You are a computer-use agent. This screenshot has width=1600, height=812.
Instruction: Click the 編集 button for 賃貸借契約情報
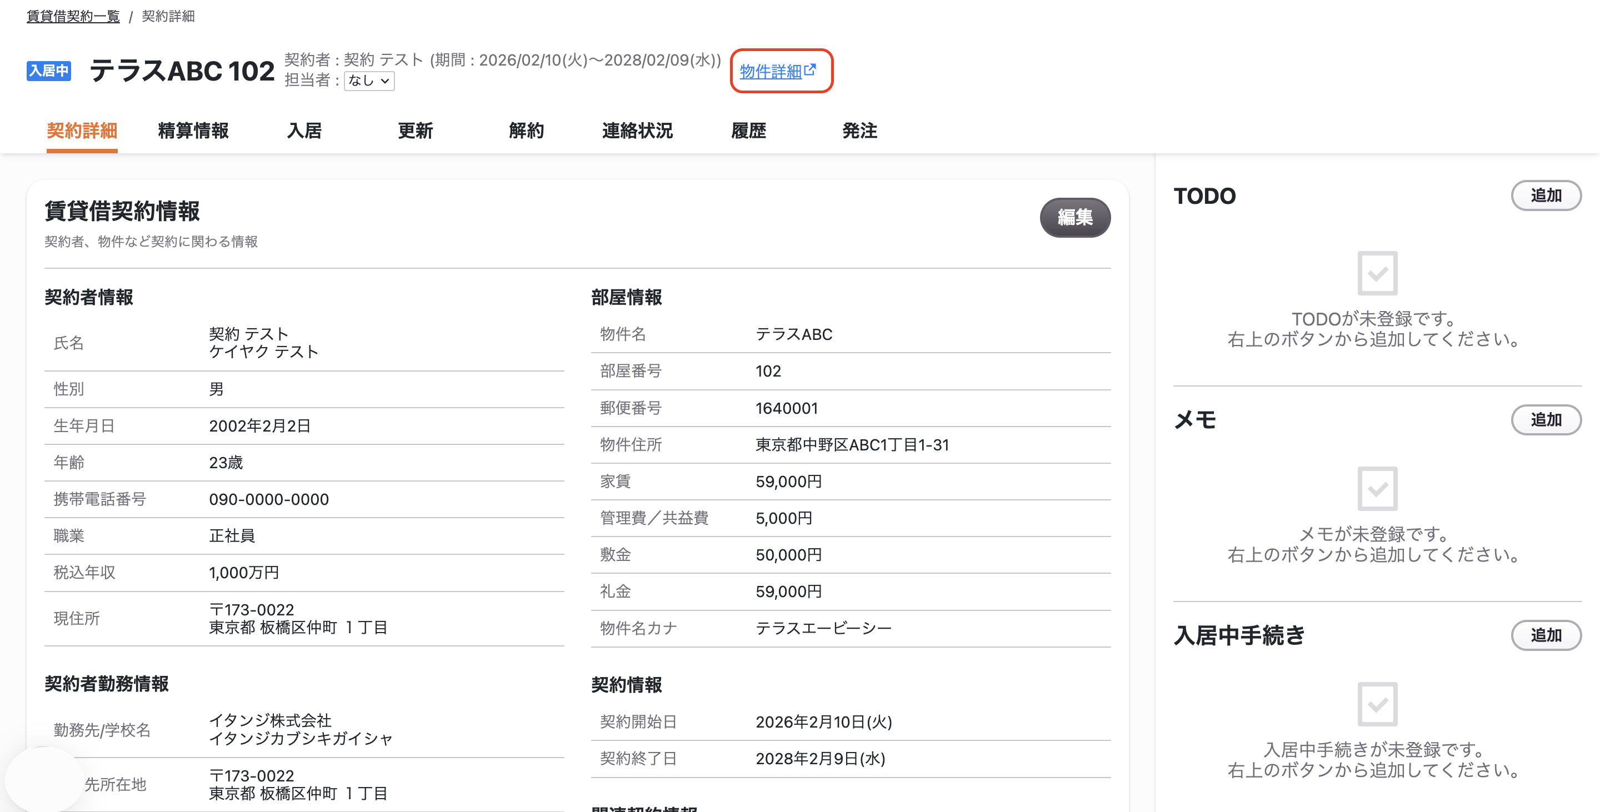[x=1075, y=217]
